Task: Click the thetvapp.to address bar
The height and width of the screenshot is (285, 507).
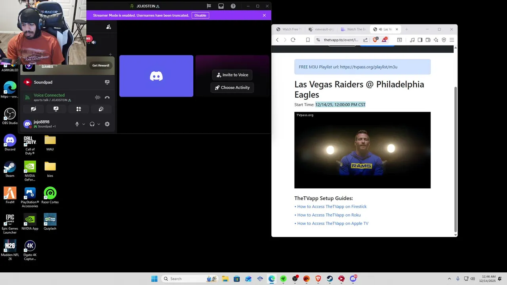Action: coord(341,40)
